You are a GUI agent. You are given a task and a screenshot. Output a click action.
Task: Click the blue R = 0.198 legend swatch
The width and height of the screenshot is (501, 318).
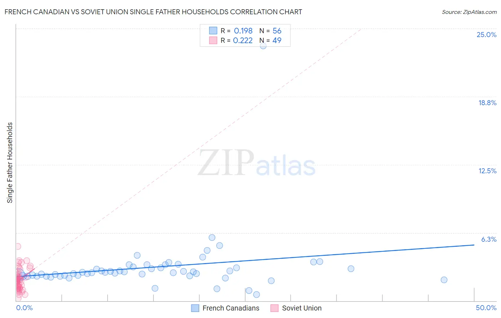(213, 31)
